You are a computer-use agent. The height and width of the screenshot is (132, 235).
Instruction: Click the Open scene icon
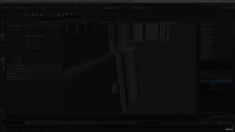coord(21,8)
